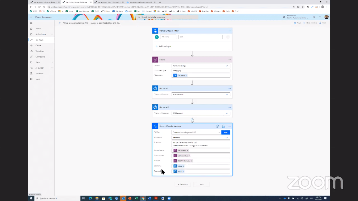Open Zoom from the taskbar
Screen dimensions: 358x201
pyautogui.click(x=169, y=198)
